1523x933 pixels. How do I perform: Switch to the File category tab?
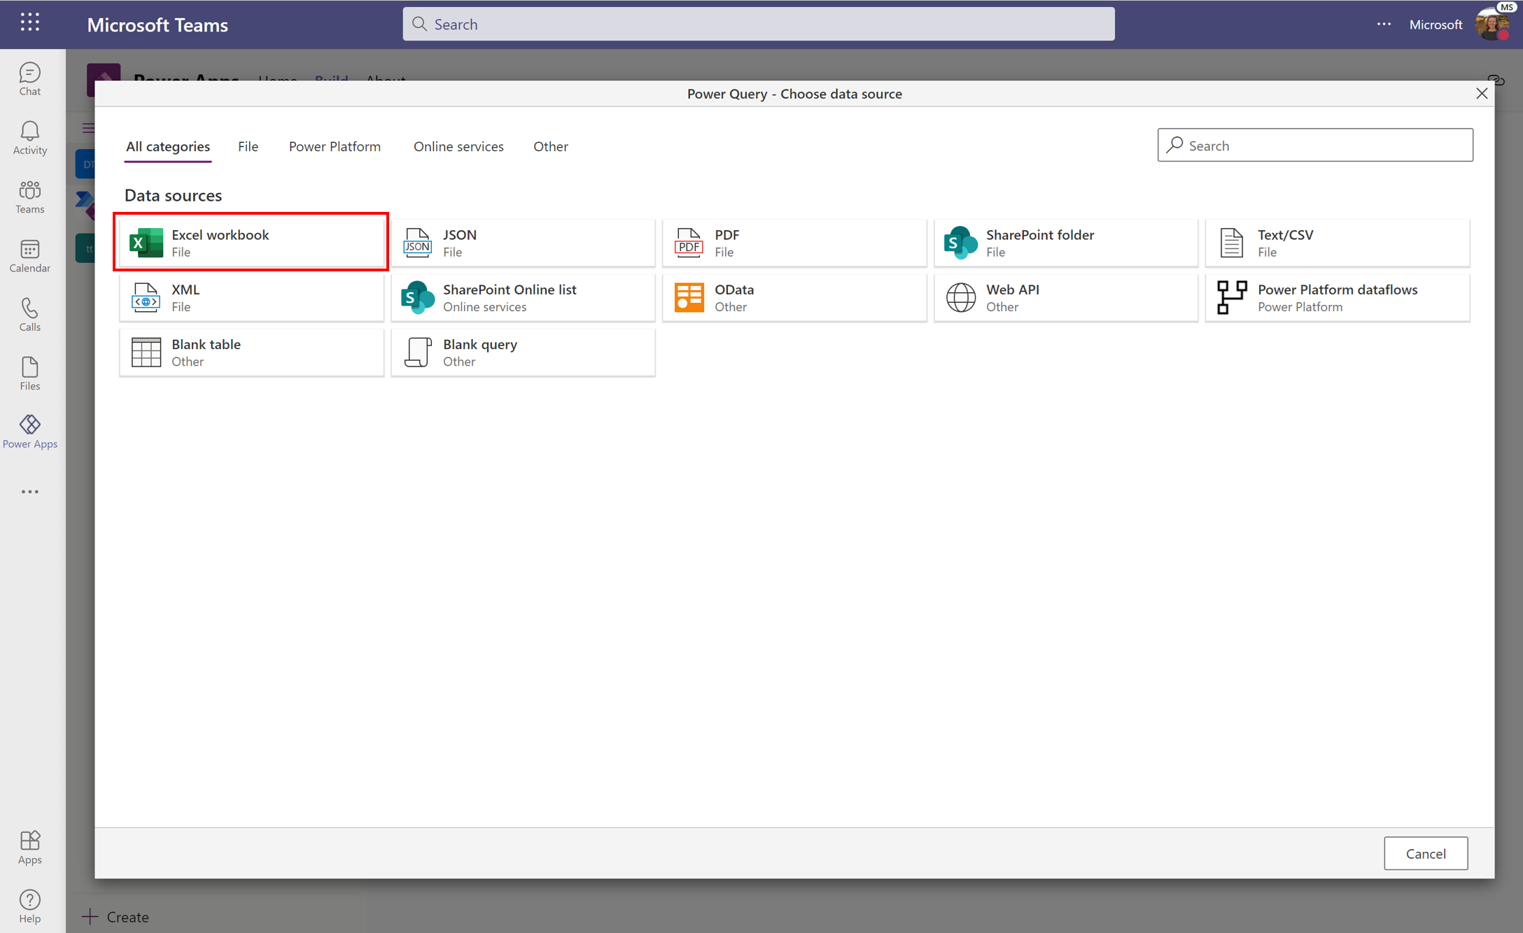click(x=248, y=145)
